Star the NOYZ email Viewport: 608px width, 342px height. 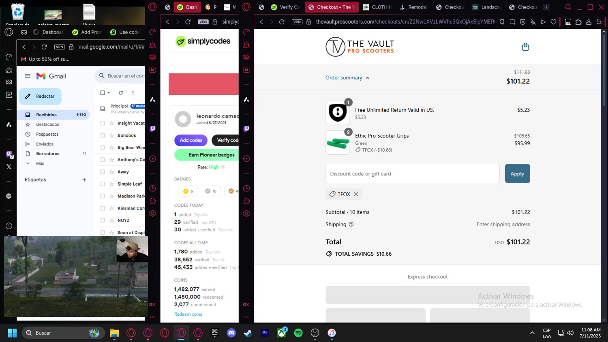coord(111,220)
